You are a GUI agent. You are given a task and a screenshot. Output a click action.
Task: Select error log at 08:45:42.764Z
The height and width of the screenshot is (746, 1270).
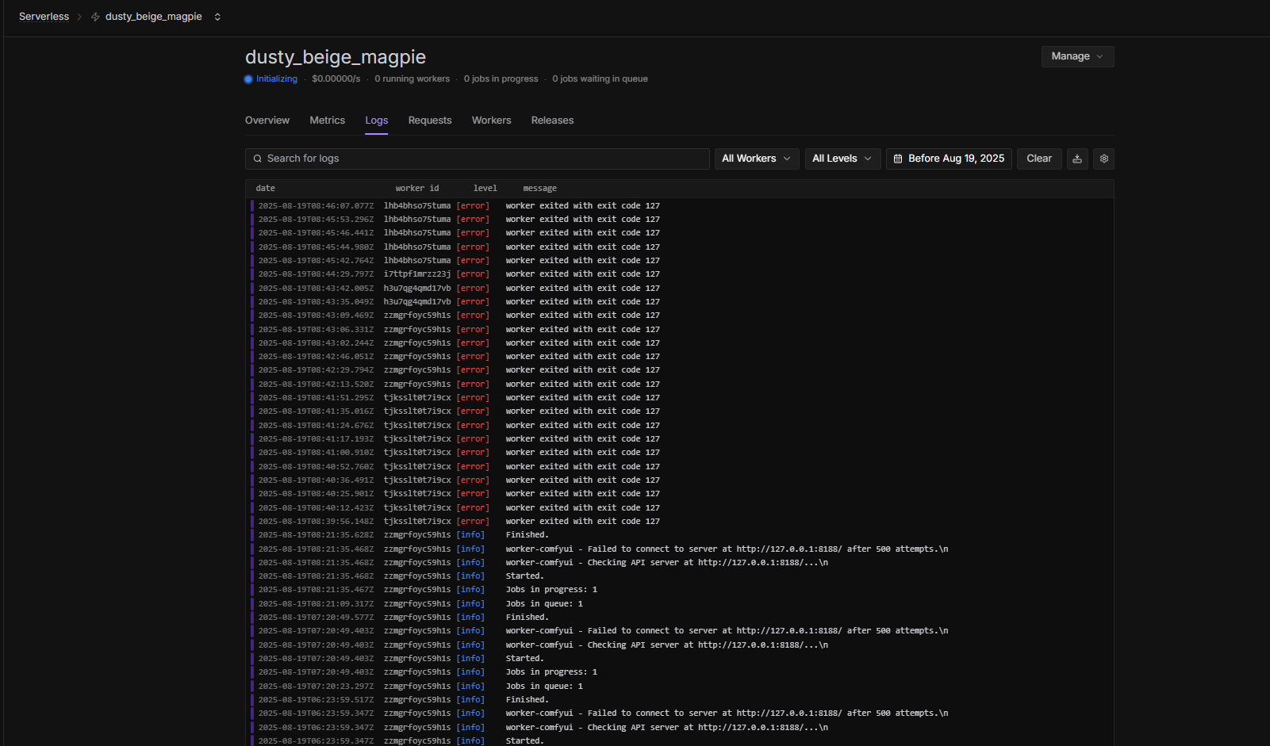(x=681, y=261)
